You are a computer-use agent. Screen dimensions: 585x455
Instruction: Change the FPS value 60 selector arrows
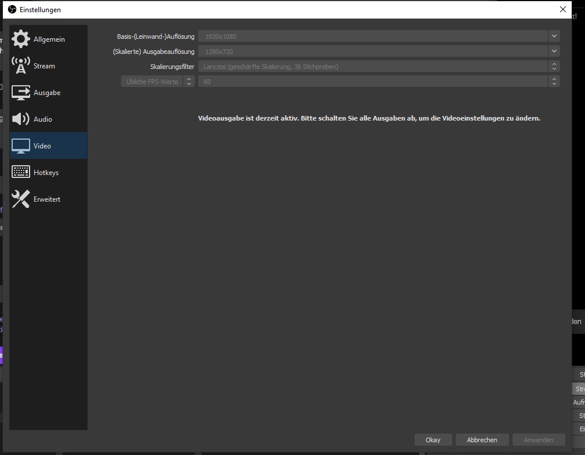click(554, 82)
